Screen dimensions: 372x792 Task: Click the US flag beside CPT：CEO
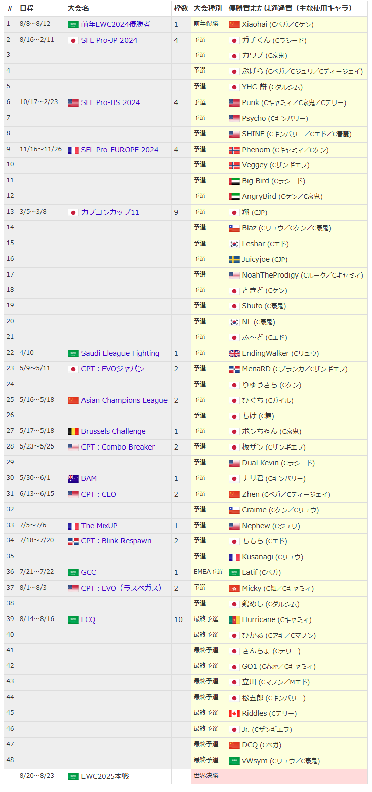tap(73, 495)
